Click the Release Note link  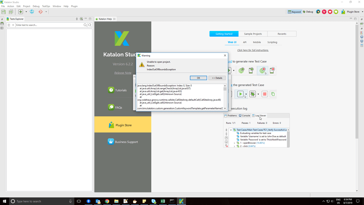point(123,73)
